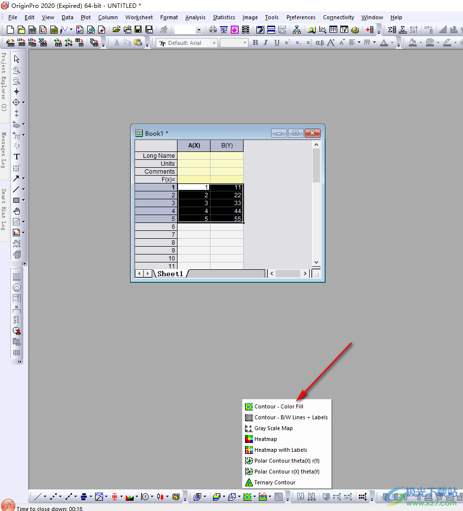Switch to Sheet1 tab in Book1
This screenshot has width=463, height=511.
(170, 274)
